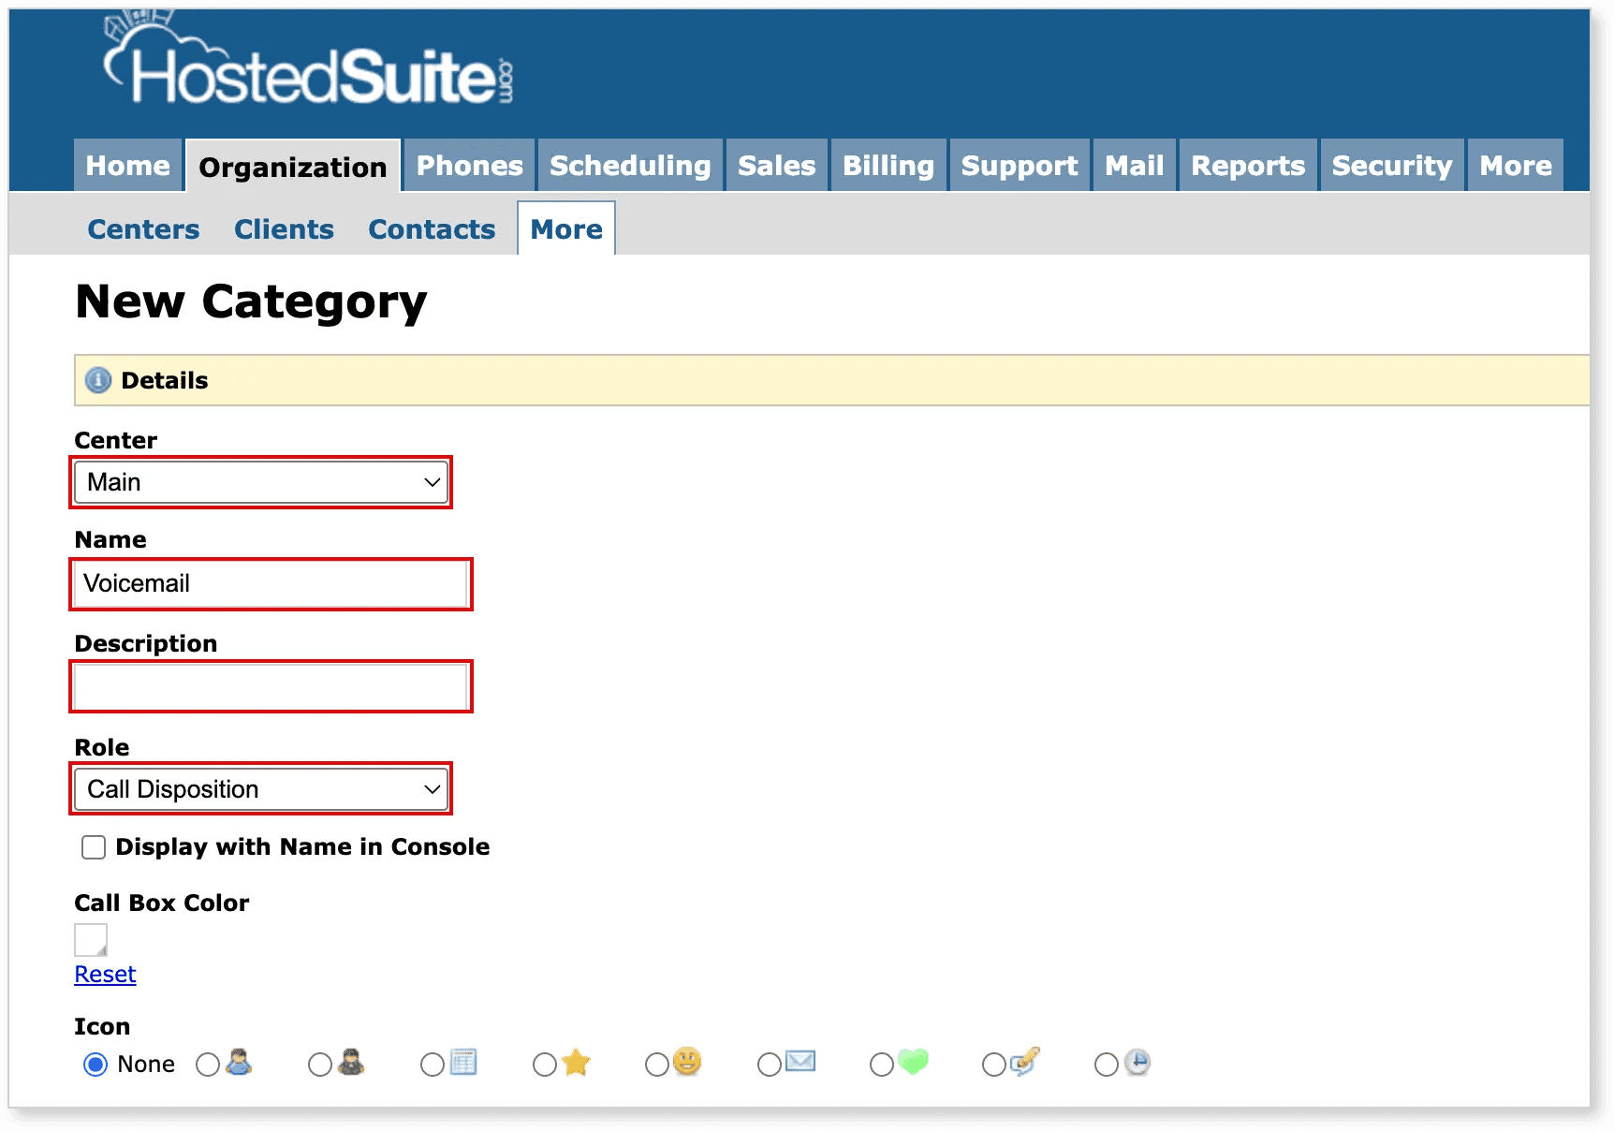This screenshot has width=1614, height=1131.
Task: Click the mail envelope icon
Action: click(800, 1062)
